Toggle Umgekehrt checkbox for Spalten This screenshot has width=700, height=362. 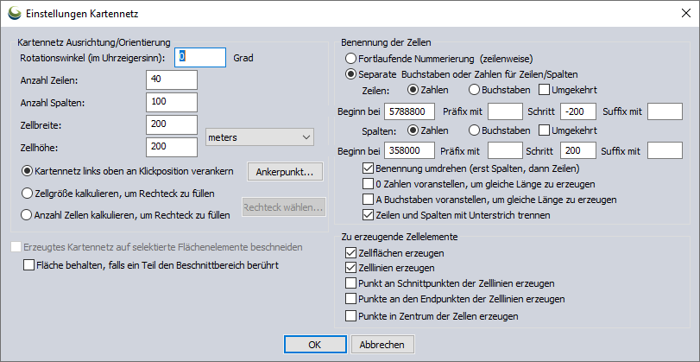click(x=568, y=130)
